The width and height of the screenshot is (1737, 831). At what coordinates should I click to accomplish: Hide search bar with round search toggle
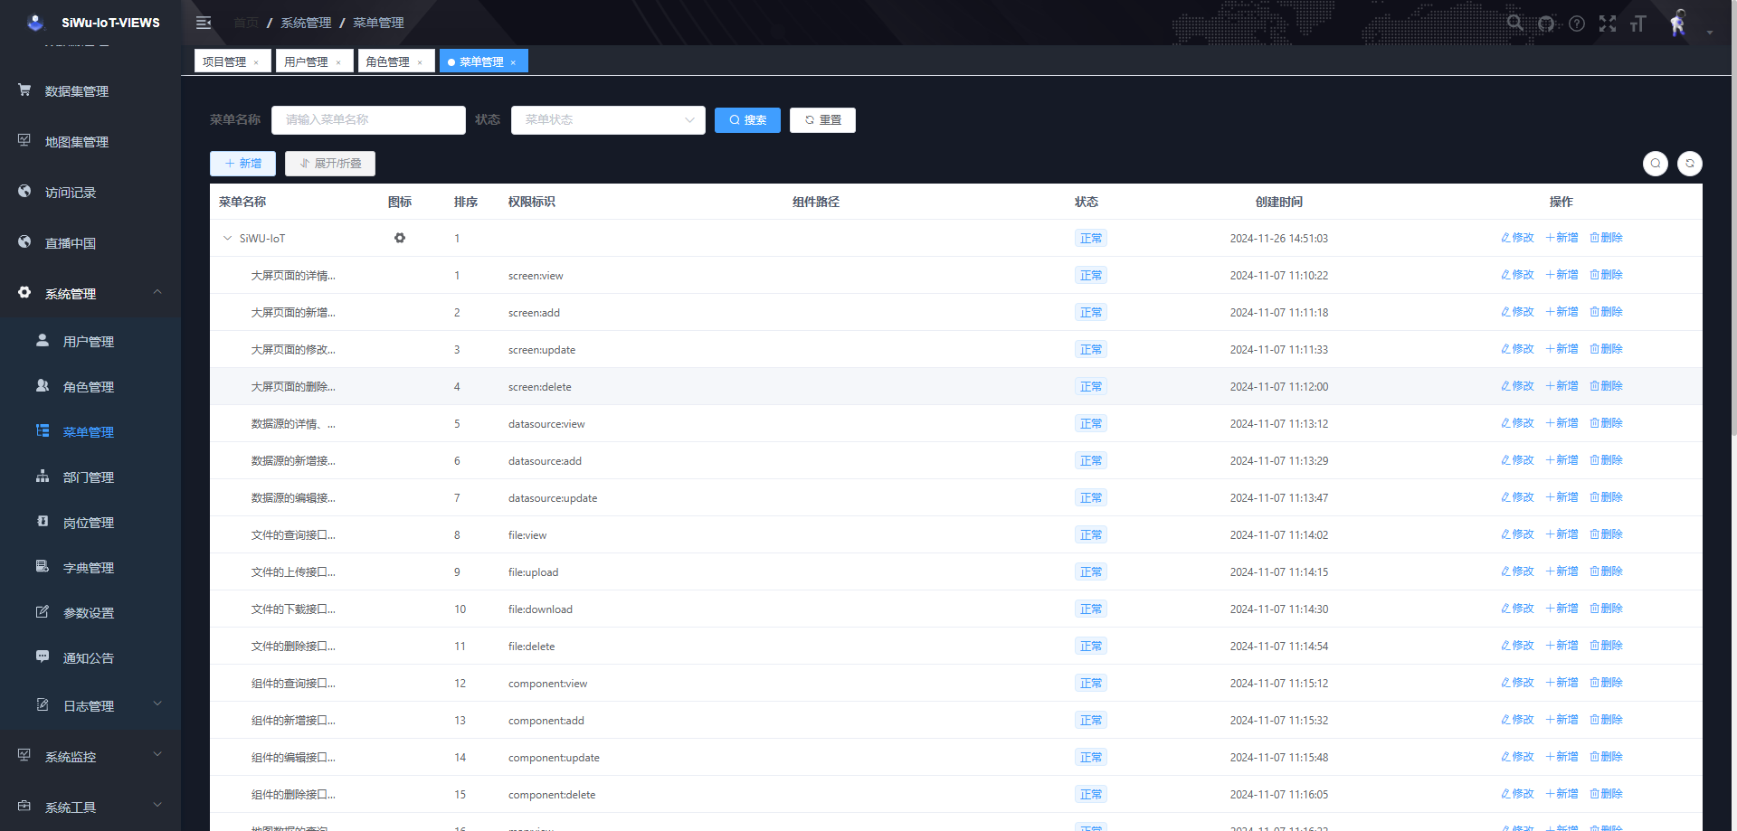point(1655,164)
